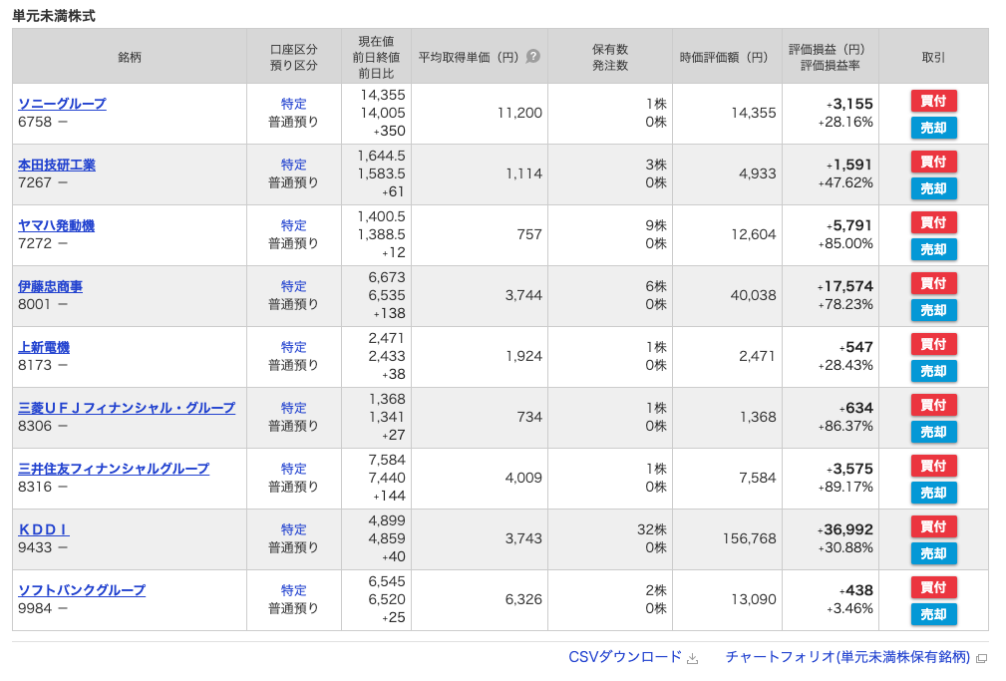Open the 上新電機 stock link
The height and width of the screenshot is (681, 1006).
click(x=44, y=347)
